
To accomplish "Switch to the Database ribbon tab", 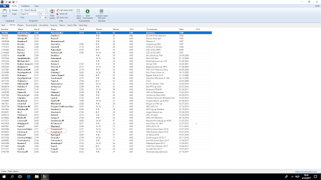I will pyautogui.click(x=26, y=6).
